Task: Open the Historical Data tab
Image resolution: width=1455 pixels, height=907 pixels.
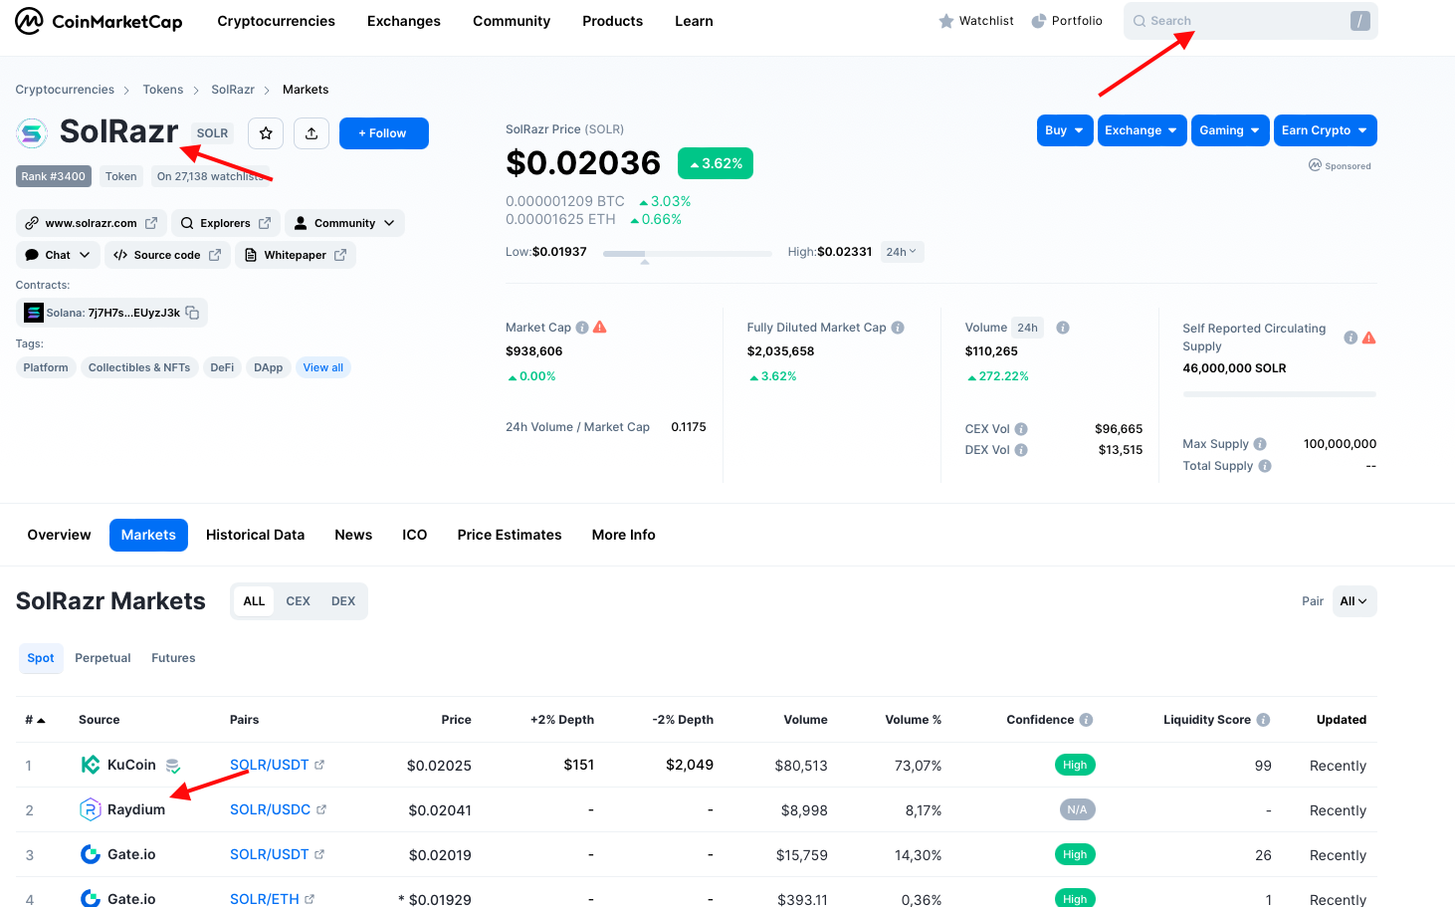Action: point(255,535)
